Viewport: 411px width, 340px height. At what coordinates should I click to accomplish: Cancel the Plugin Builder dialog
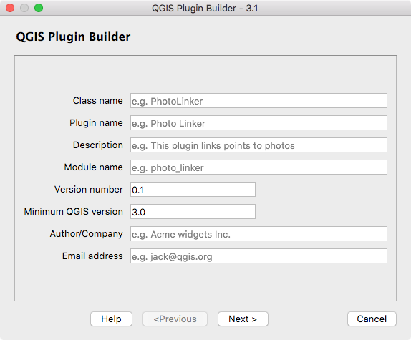(x=372, y=319)
